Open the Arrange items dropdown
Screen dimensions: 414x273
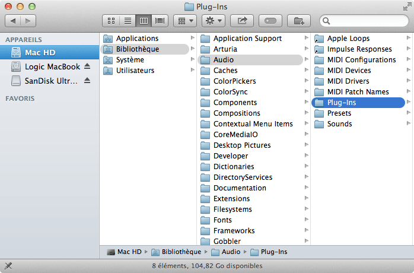(186, 21)
